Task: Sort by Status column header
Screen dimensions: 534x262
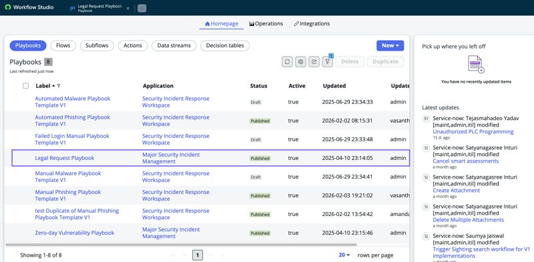Action: [258, 86]
